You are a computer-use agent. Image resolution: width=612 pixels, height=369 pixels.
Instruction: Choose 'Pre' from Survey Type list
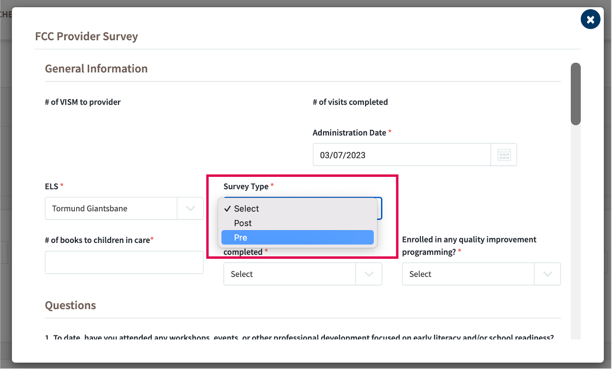pyautogui.click(x=297, y=237)
